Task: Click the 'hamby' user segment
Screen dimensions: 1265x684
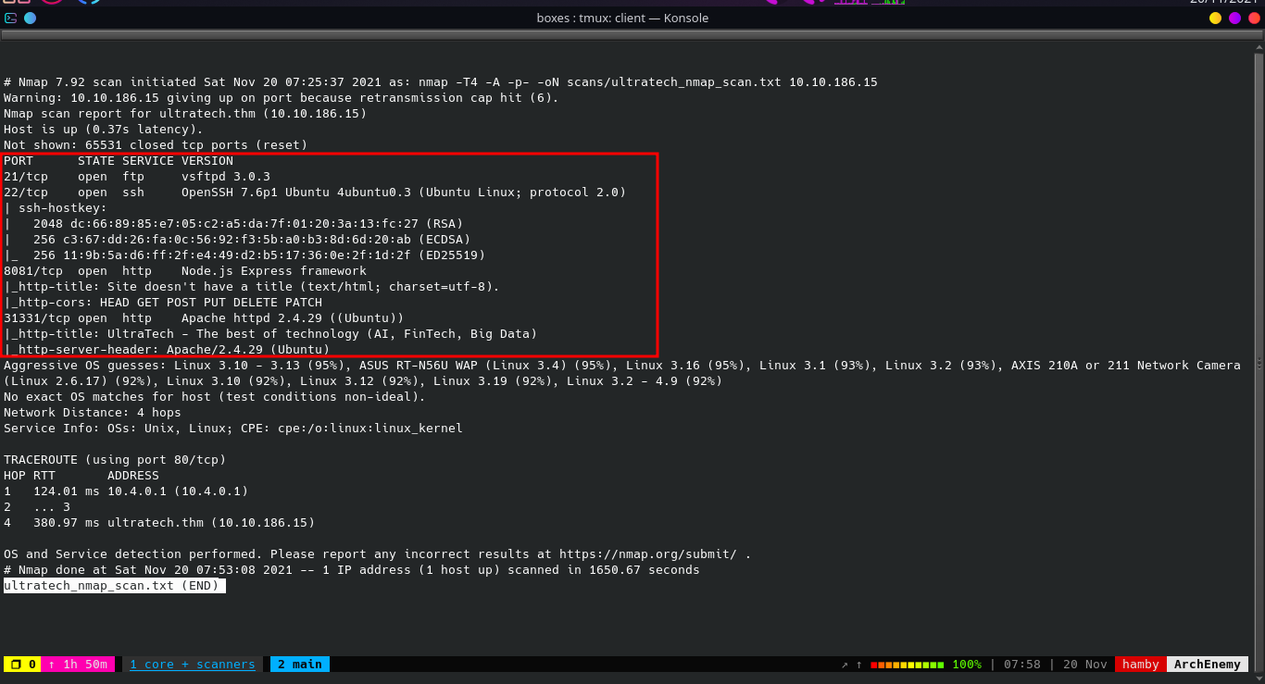Action: [1141, 664]
